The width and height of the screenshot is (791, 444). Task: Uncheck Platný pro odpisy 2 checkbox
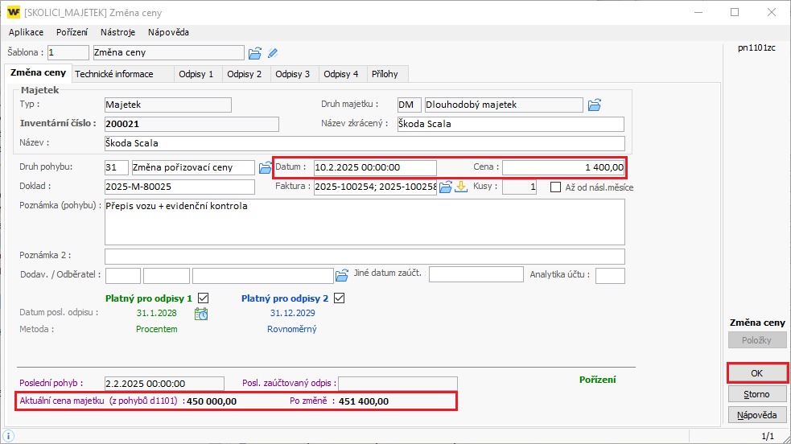[339, 298]
